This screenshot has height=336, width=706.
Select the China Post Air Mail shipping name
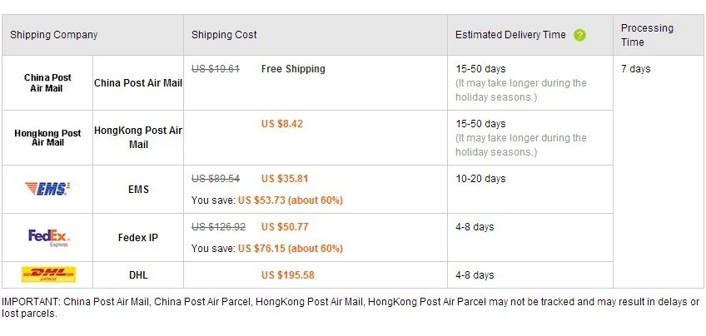coord(138,83)
